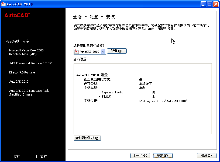
Task: Click 复制到剪贴板(P) copy to clipboard button
Action: point(87,138)
